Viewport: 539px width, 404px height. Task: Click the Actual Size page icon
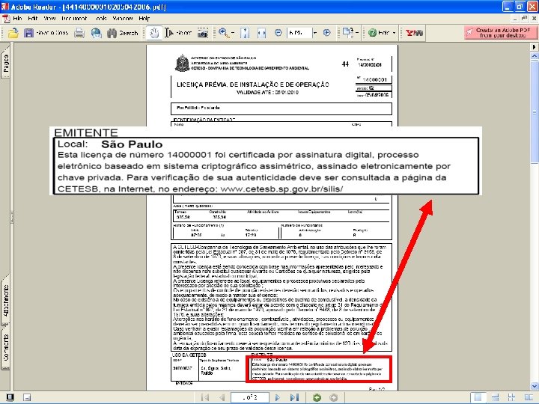pos(245,33)
